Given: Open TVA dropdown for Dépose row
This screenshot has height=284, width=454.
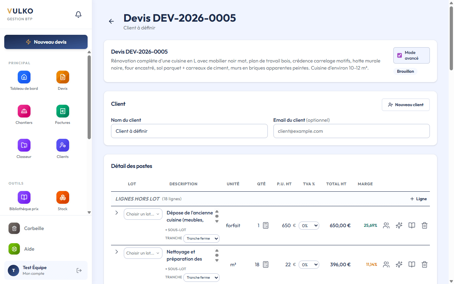Looking at the screenshot, I should (309, 225).
